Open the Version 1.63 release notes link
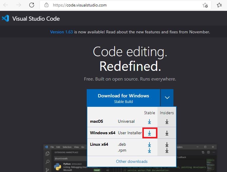 click(x=61, y=32)
